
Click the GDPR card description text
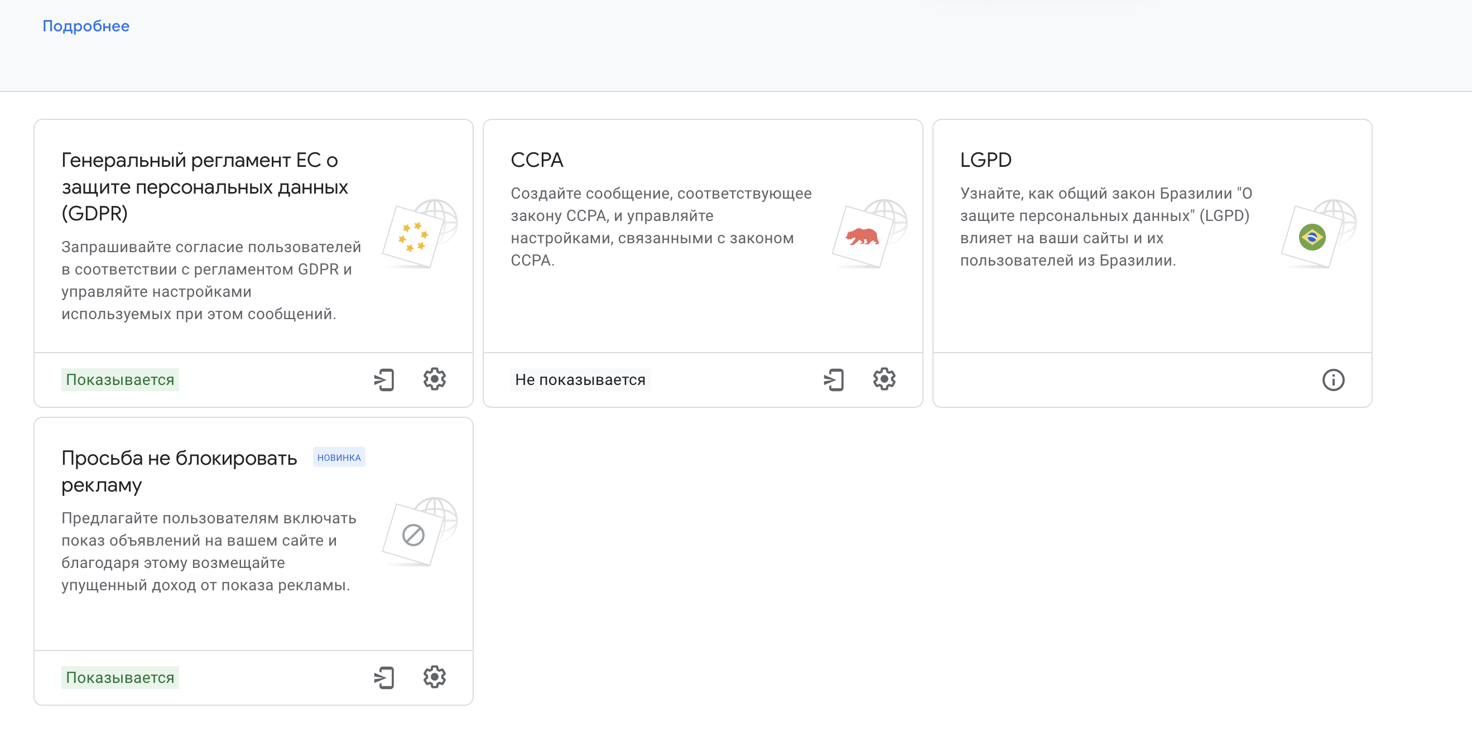(x=211, y=281)
